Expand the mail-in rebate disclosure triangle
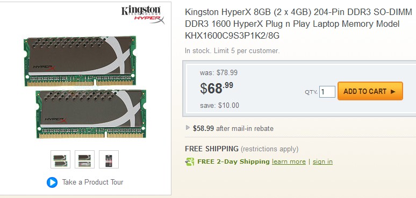Image resolution: width=416 pixels, height=198 pixels. click(x=188, y=128)
